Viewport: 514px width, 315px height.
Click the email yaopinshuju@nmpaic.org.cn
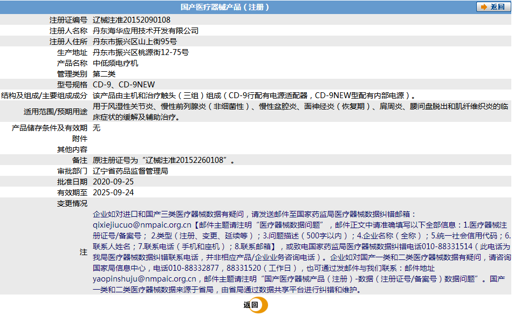tap(145, 279)
